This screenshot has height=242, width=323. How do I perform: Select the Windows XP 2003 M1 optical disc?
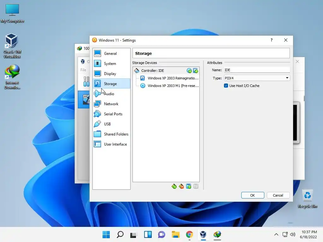pos(169,86)
